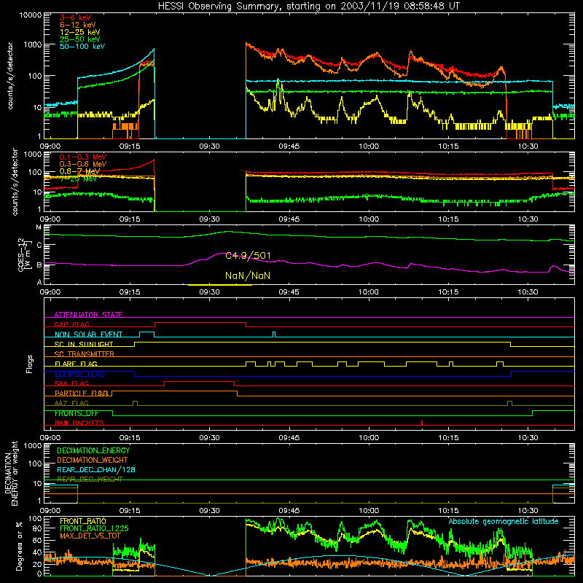Click counts/s/detector axis label of MeV panel
This screenshot has width=583, height=583.
click(15, 181)
